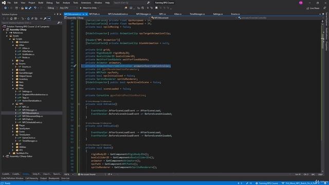Collapse the OnEnable method outline
The width and height of the screenshot is (329, 185).
[x=79, y=104]
